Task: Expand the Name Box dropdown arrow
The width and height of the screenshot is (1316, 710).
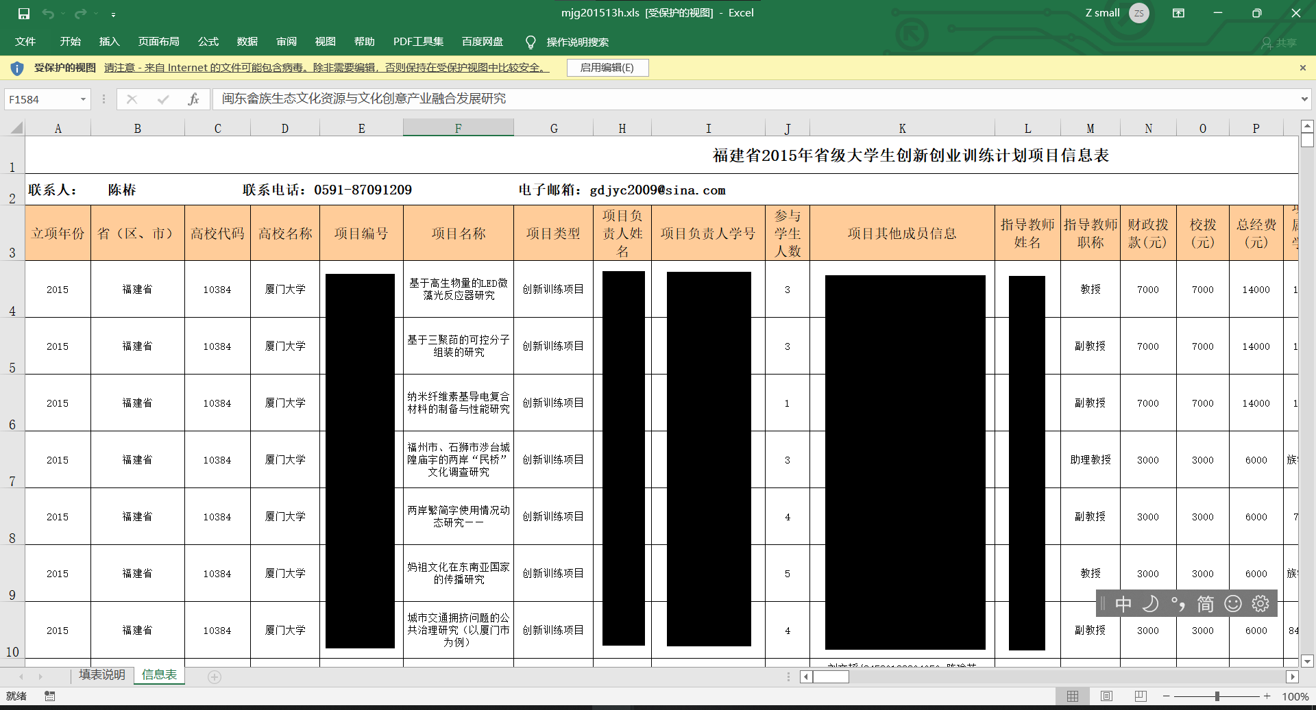Action: click(x=83, y=99)
